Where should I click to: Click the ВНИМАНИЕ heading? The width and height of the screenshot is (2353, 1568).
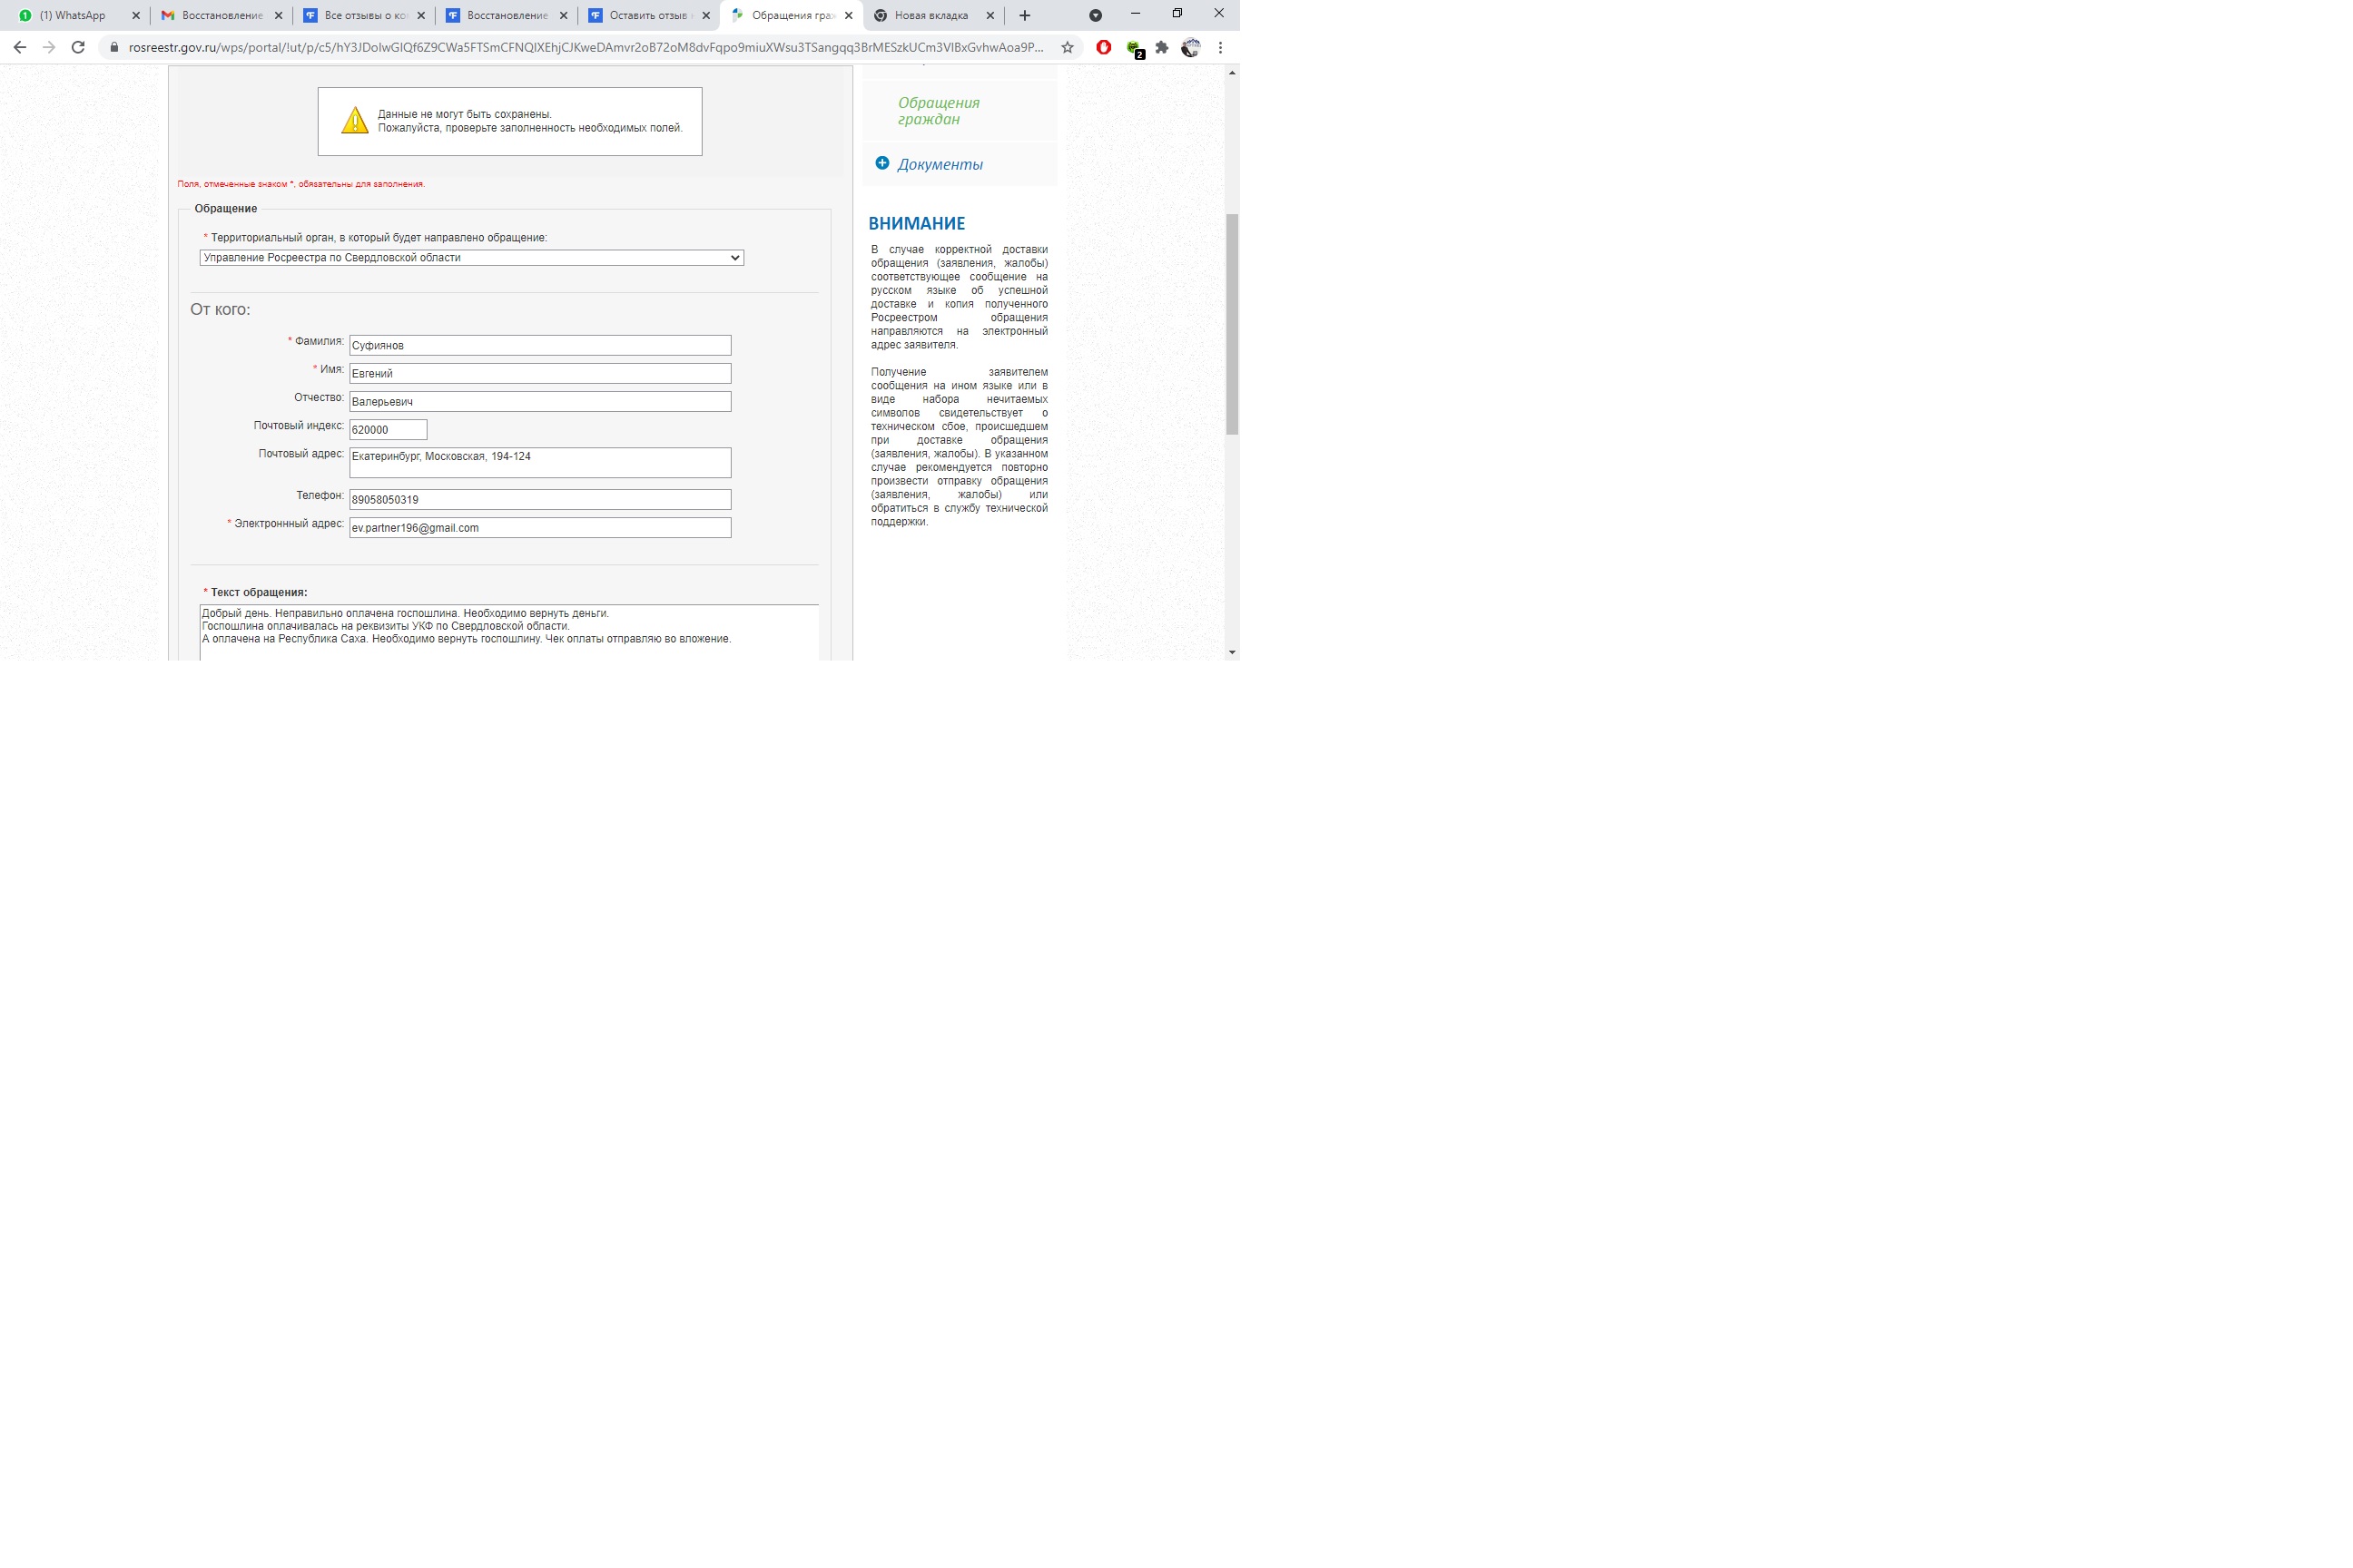[916, 224]
